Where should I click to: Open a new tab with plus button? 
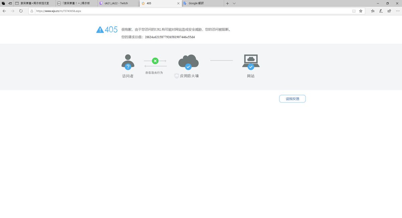pos(227,3)
